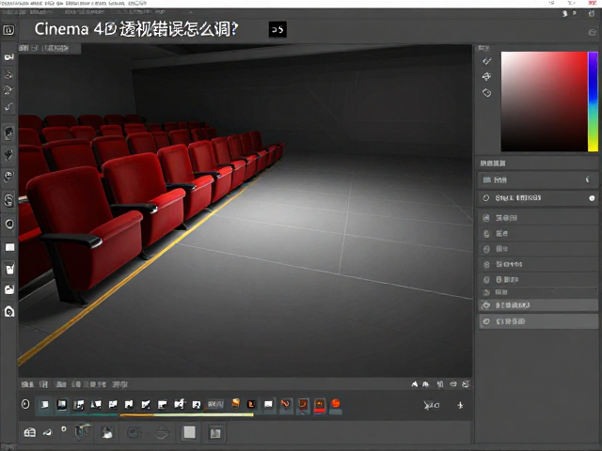Click the circle icon at timeline strip start

click(25, 404)
